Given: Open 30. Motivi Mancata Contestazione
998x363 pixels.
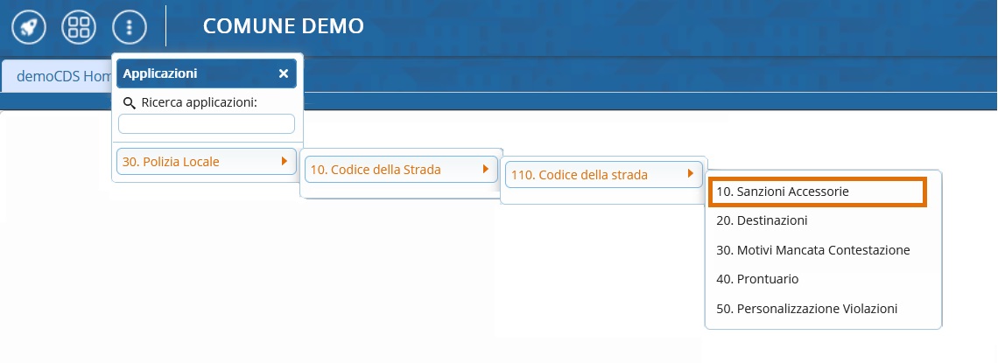Looking at the screenshot, I should point(813,250).
